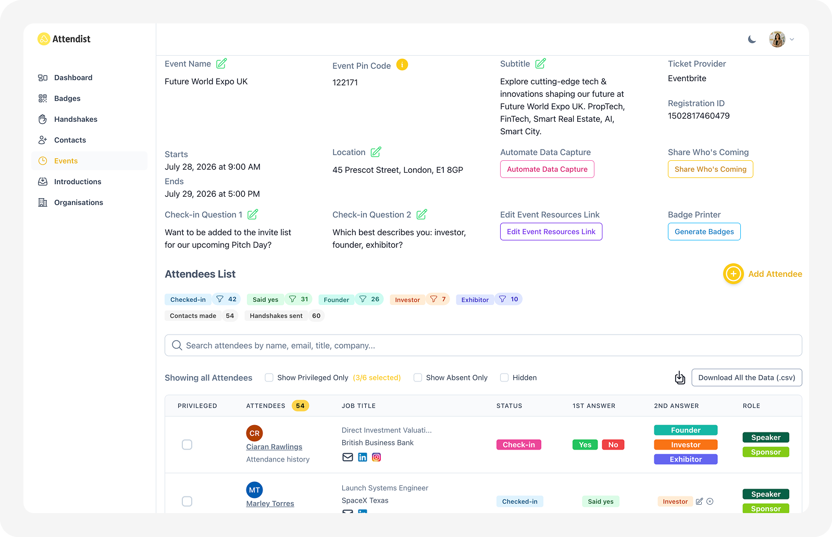Edit Marley Torres' Investor answer
Image resolution: width=832 pixels, height=537 pixels.
(x=699, y=502)
